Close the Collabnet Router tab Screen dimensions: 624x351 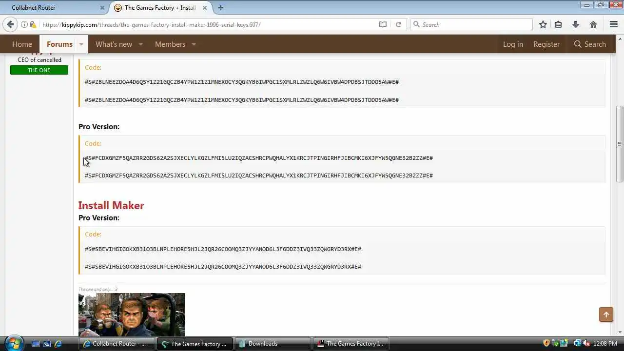(x=102, y=8)
